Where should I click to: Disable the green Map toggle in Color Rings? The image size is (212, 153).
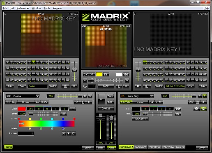click(129, 102)
